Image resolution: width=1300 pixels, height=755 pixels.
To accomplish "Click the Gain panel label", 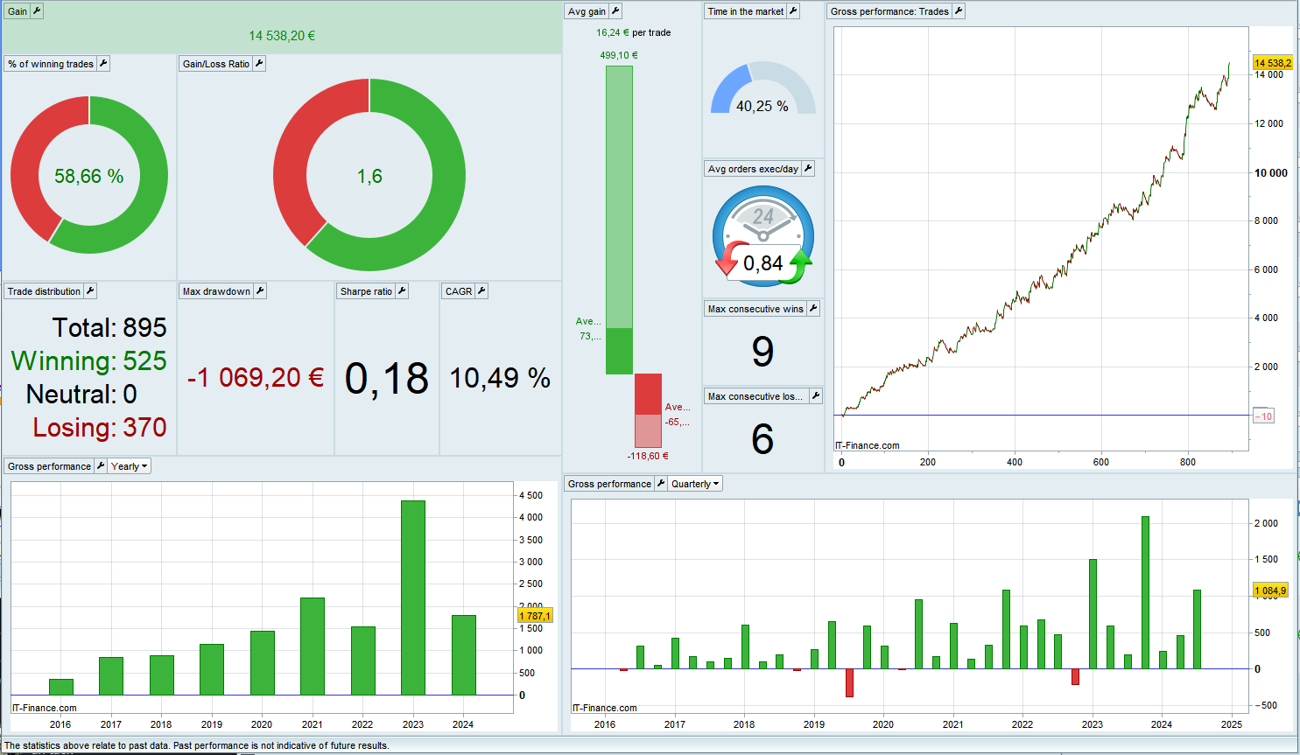I will [x=18, y=11].
